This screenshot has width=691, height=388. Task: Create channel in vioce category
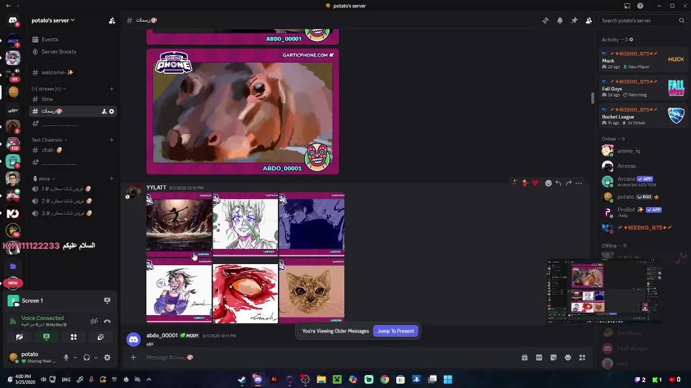(x=112, y=179)
